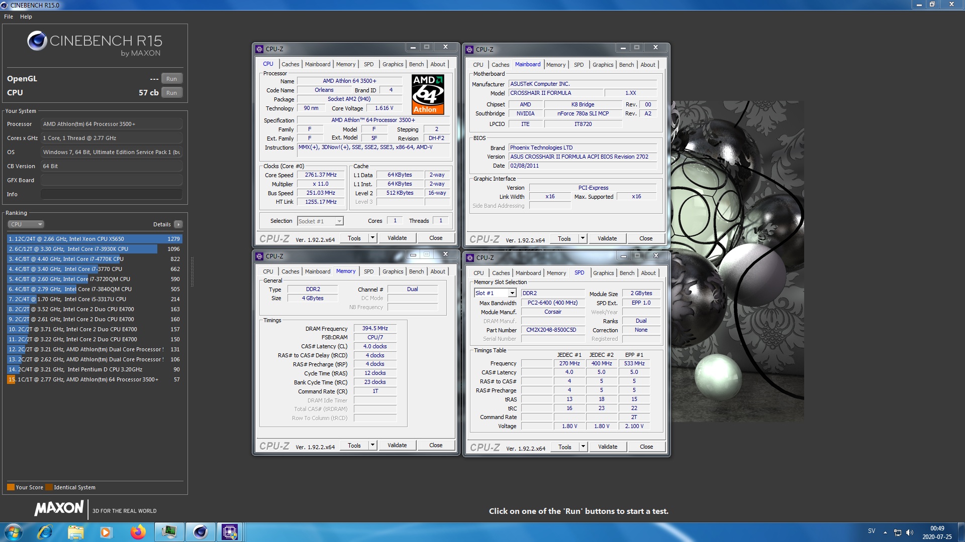The height and width of the screenshot is (542, 965).
Task: Click Tools button in Memory window
Action: pyautogui.click(x=354, y=445)
